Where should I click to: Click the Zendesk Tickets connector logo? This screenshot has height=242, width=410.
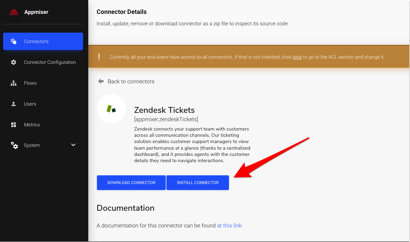tap(111, 109)
